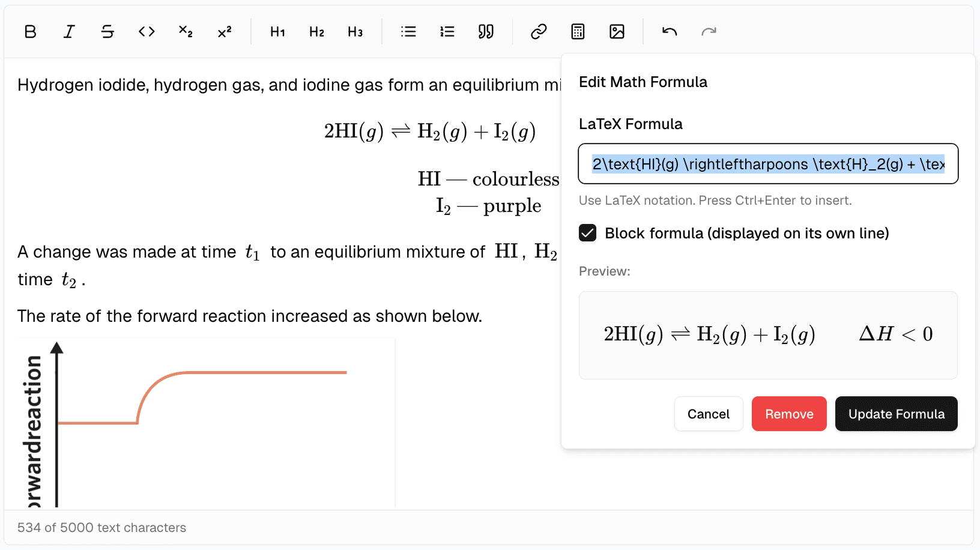Insert a code block

tap(146, 31)
